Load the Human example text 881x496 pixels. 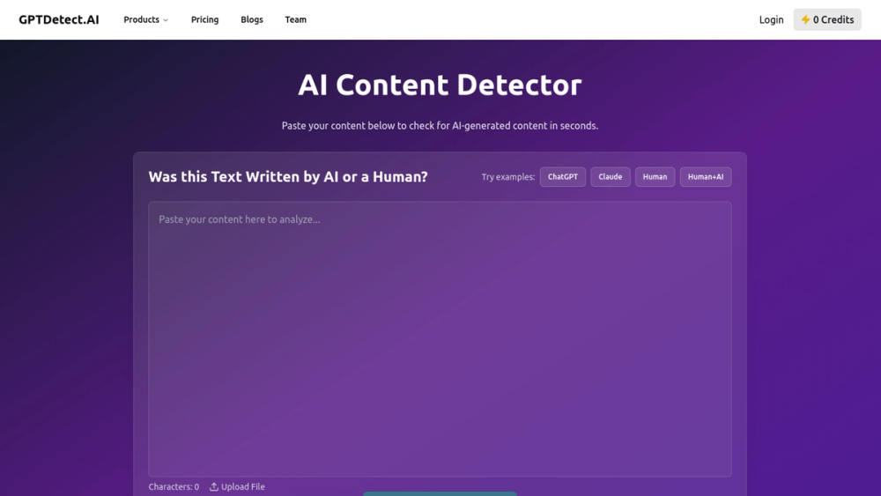(655, 176)
